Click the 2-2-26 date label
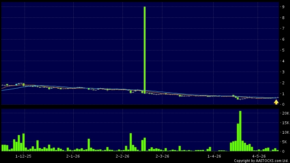 pos(122,156)
